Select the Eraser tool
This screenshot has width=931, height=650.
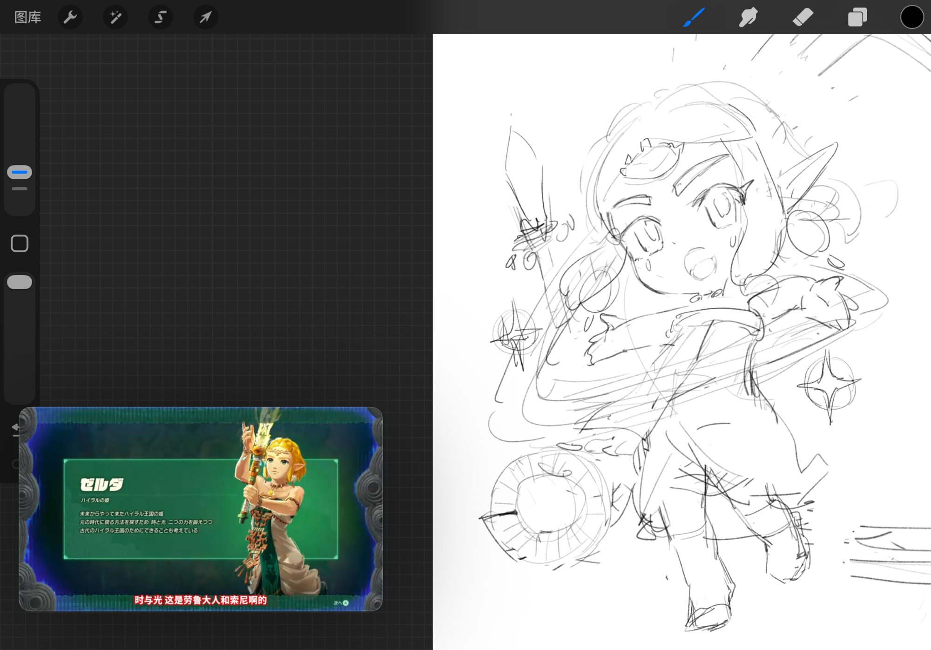click(x=803, y=17)
